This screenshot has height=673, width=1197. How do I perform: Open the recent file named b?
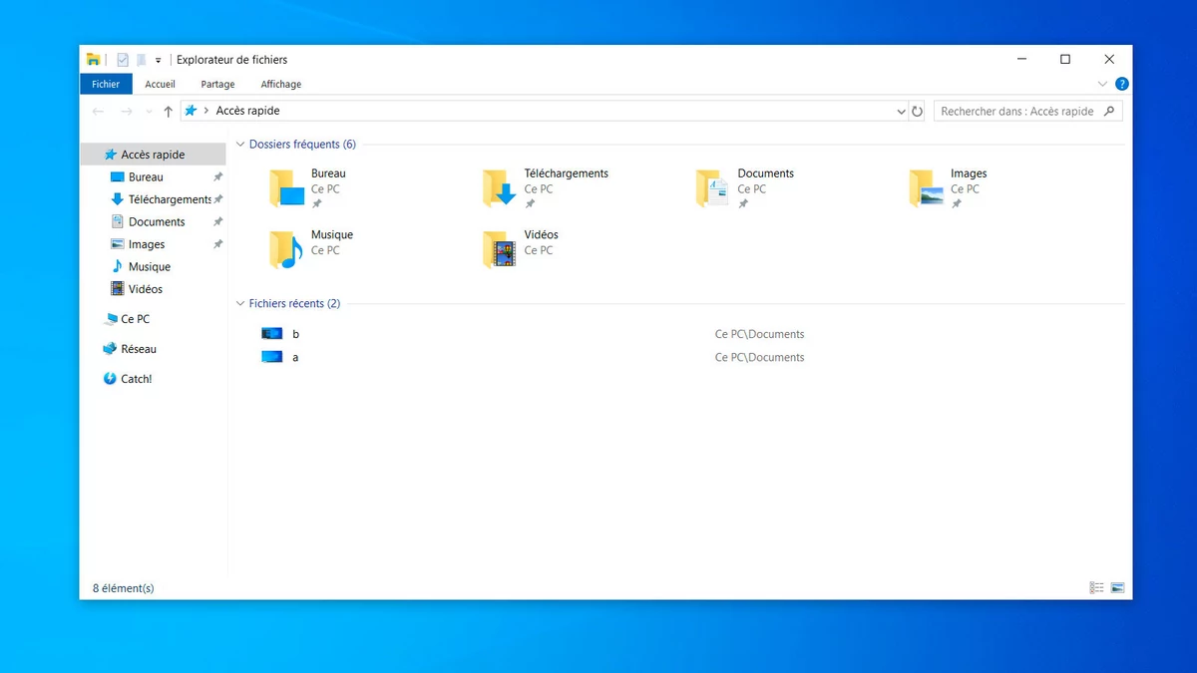(295, 333)
